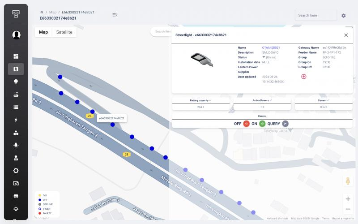Viewport: 358px width, 224px height.
Task: Open the Battery capacity trend chart
Action: (x=210, y=100)
